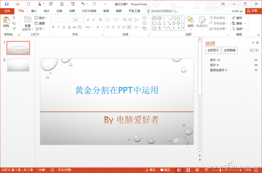The height and width of the screenshot is (173, 262).
Task: Hide the 矩形 9 object
Action: (255, 65)
